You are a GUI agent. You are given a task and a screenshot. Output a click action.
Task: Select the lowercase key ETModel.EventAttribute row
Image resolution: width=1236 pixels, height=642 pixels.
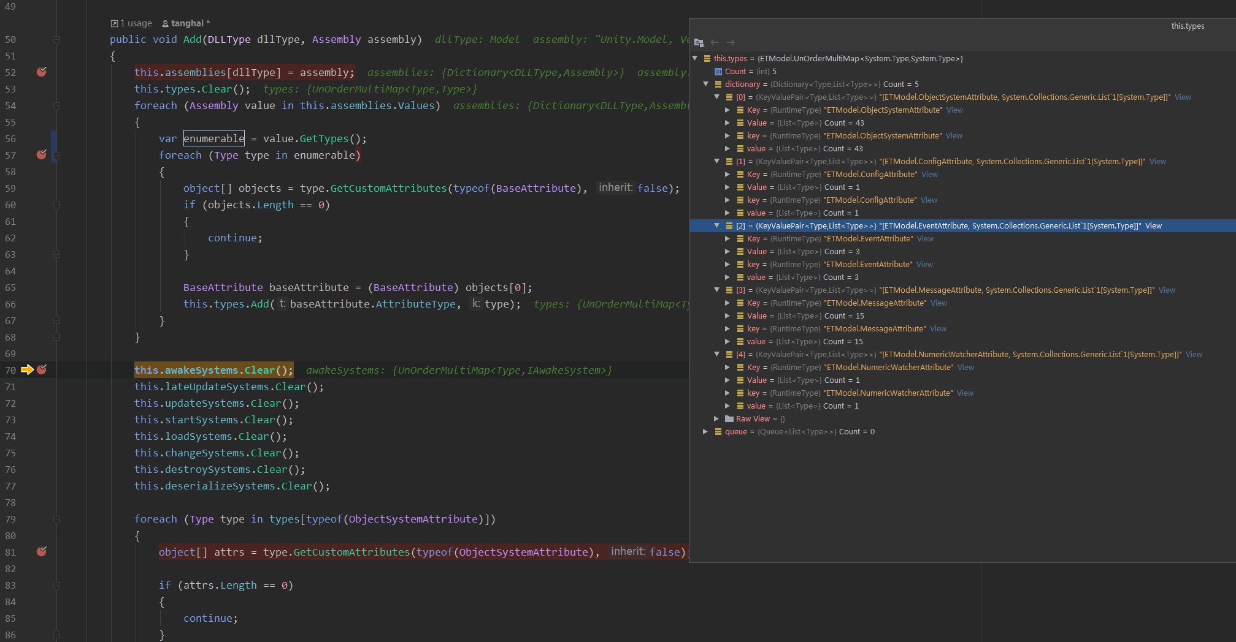pyautogui.click(x=962, y=264)
